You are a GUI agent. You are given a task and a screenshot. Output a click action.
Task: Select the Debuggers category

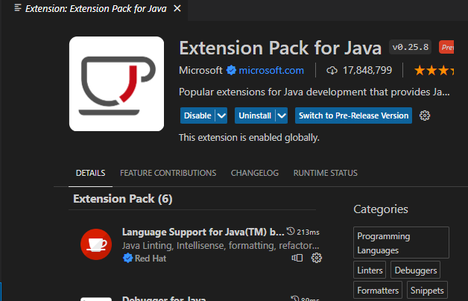416,270
